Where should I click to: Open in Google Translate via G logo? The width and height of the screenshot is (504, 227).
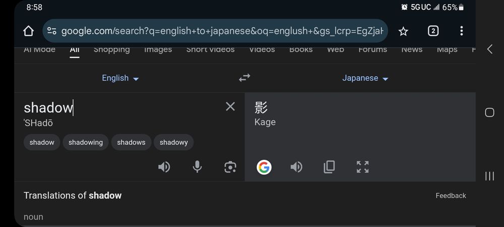(264, 167)
